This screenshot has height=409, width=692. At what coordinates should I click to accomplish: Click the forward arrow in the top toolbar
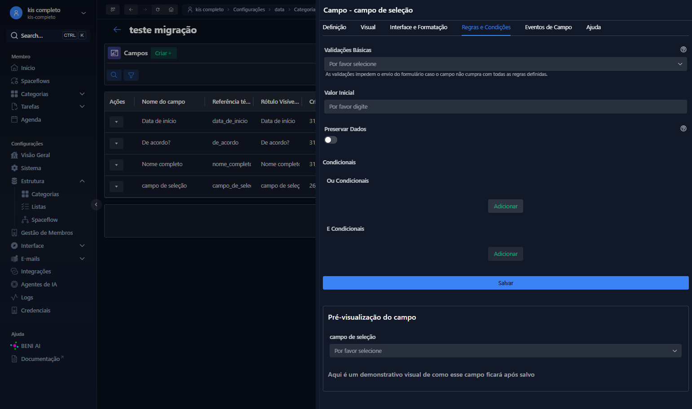[x=144, y=9]
